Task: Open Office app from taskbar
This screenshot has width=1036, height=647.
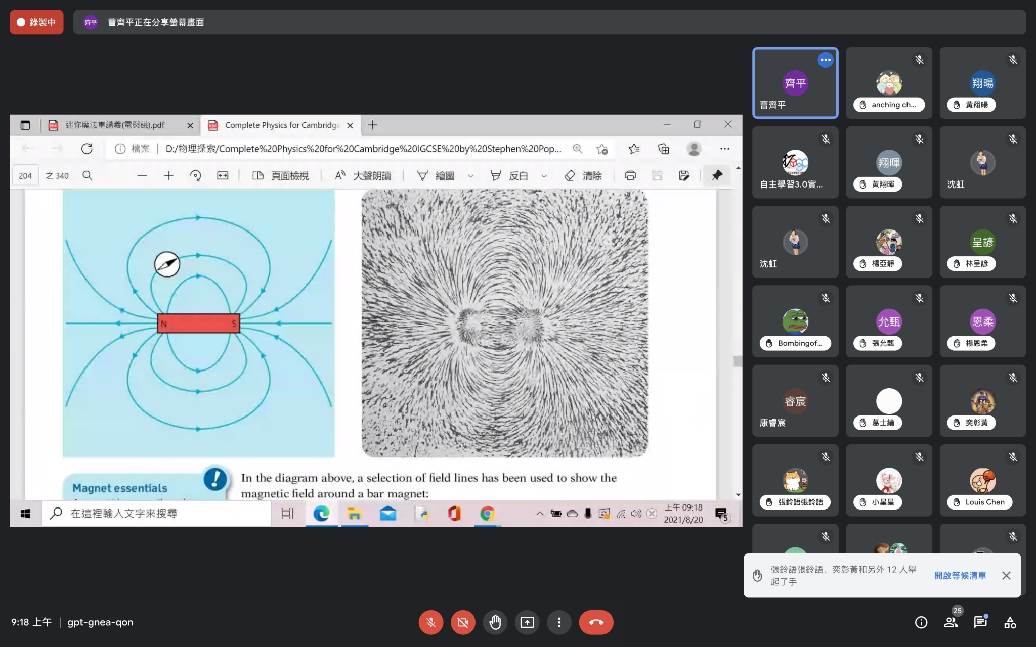Action: click(x=454, y=514)
